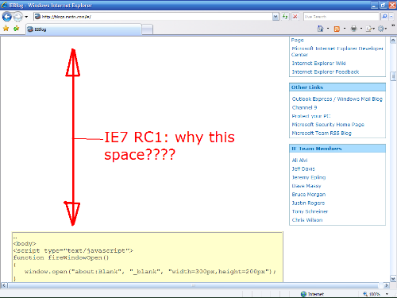
Task: Open the Protect your PC link
Action: click(x=311, y=116)
